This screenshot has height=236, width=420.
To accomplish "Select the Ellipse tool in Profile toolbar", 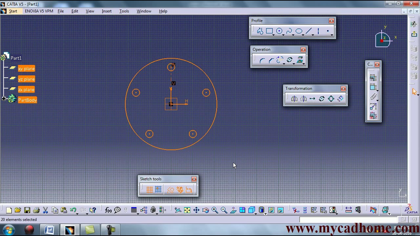I will 299,31.
